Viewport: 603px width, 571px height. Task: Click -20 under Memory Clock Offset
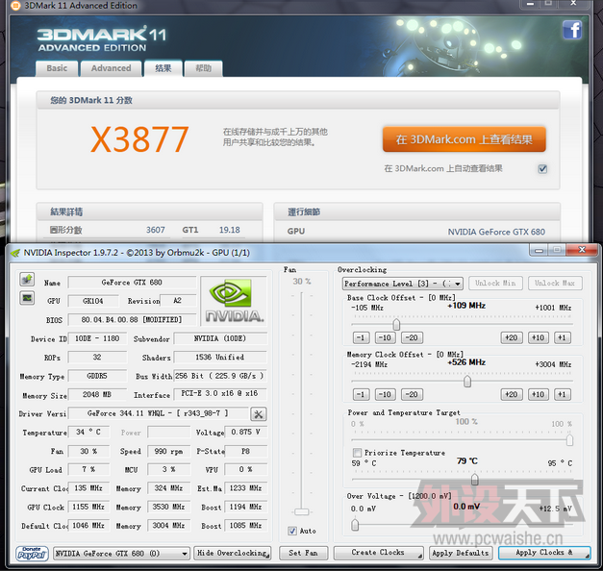[x=412, y=394]
